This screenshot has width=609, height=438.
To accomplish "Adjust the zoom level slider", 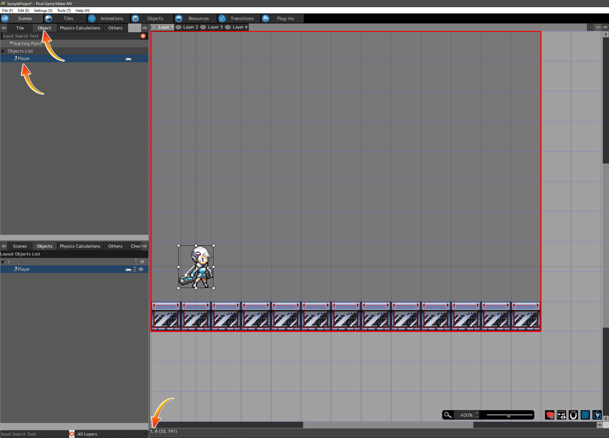I will pos(508,415).
